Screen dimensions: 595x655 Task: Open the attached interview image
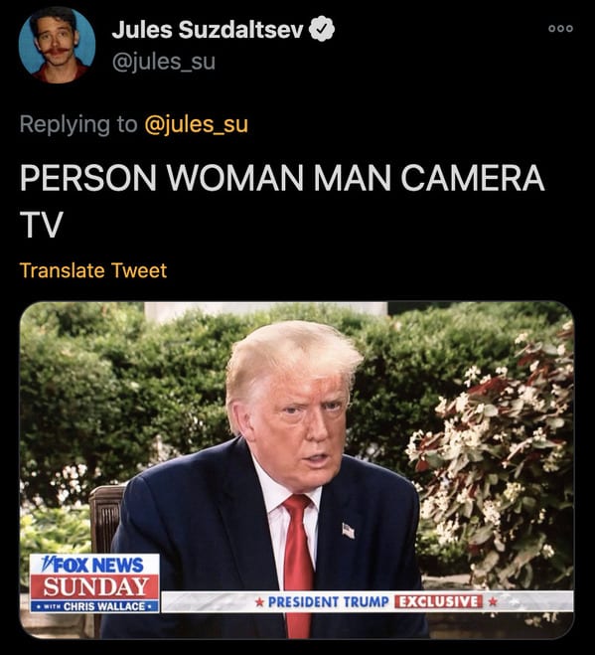[x=296, y=470]
